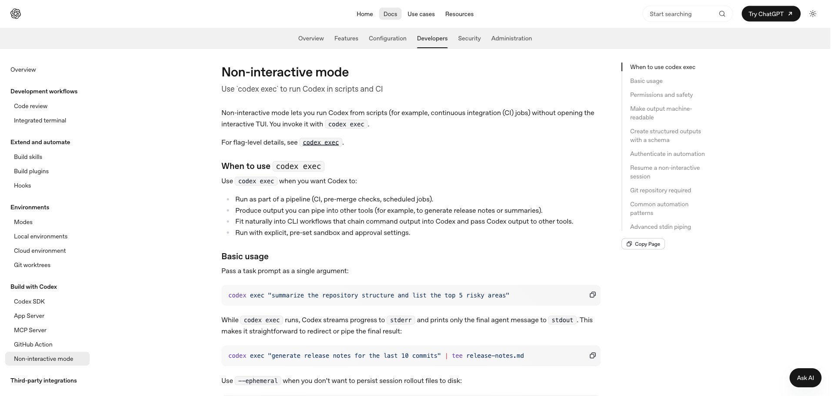This screenshot has width=835, height=396.
Task: Open the Use cases nav item
Action: coord(421,14)
